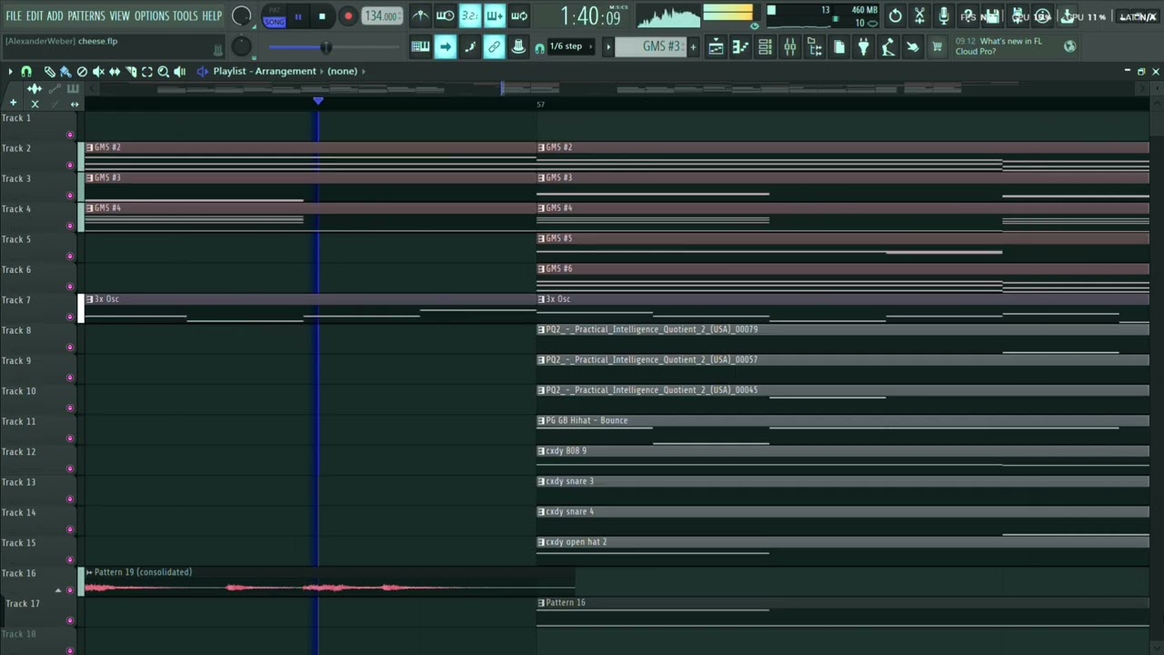The image size is (1164, 655).
Task: Open the plugin picker plug icon
Action: (x=864, y=46)
